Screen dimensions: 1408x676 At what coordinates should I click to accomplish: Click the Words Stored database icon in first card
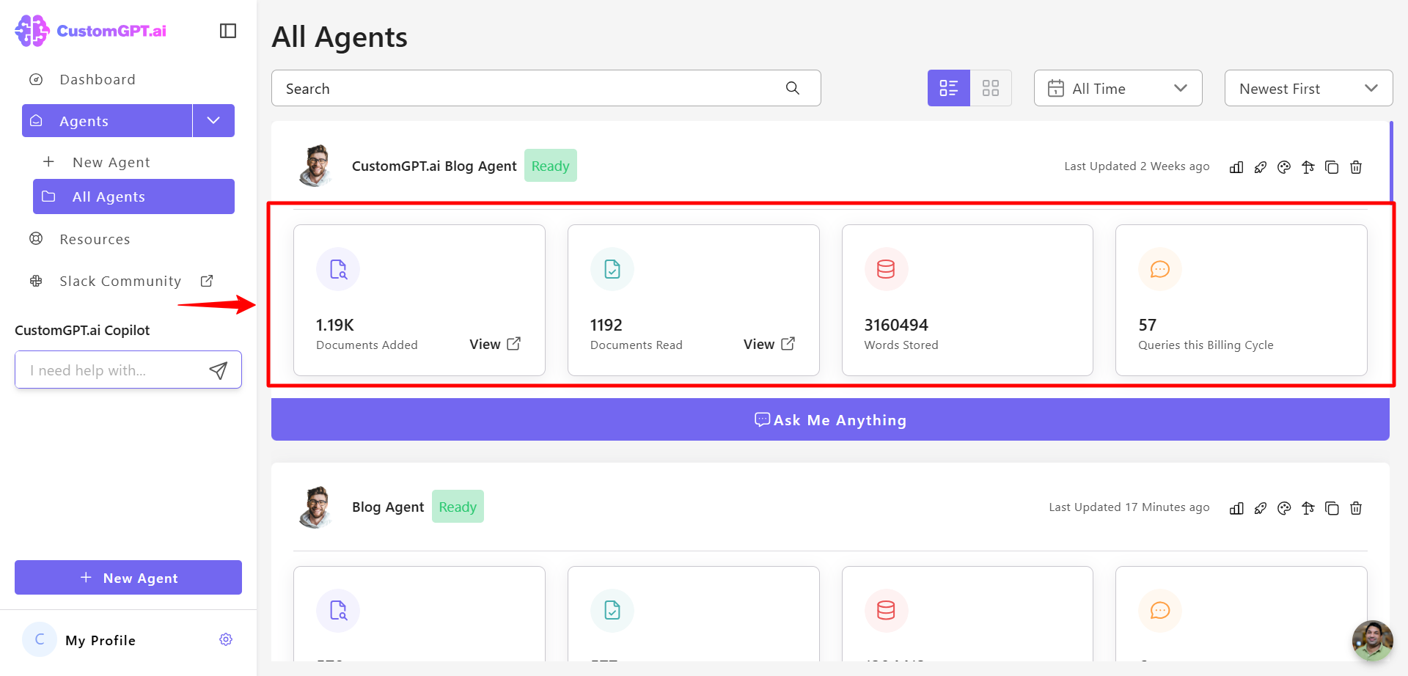click(886, 269)
